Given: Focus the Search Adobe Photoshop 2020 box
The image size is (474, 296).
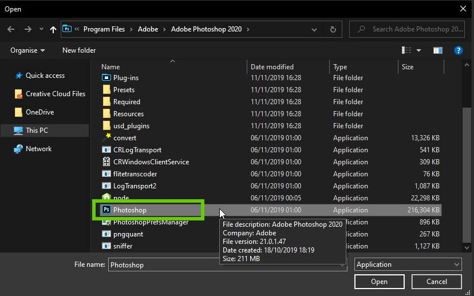Looking at the screenshot, I should pos(407,29).
